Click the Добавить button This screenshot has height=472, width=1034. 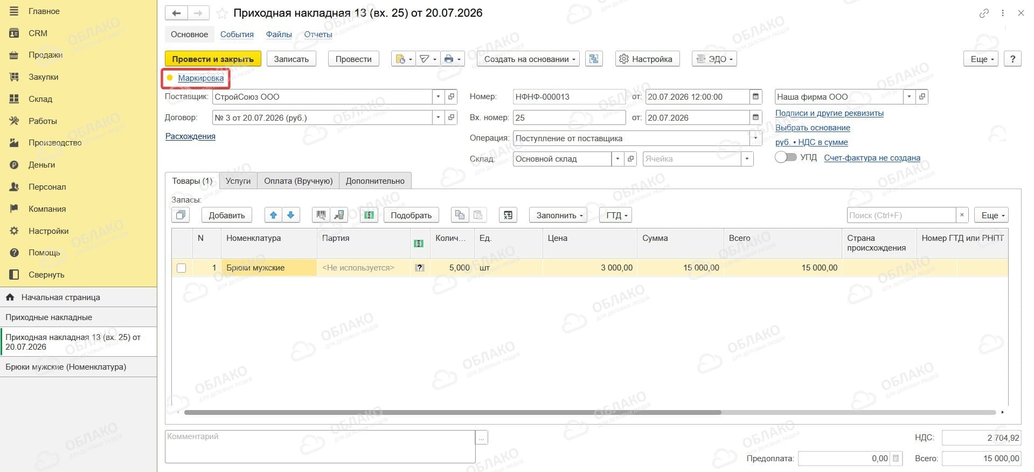[x=227, y=215]
